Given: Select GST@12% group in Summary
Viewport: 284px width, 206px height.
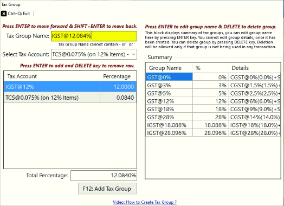Looking at the screenshot, I should pyautogui.click(x=213, y=101).
